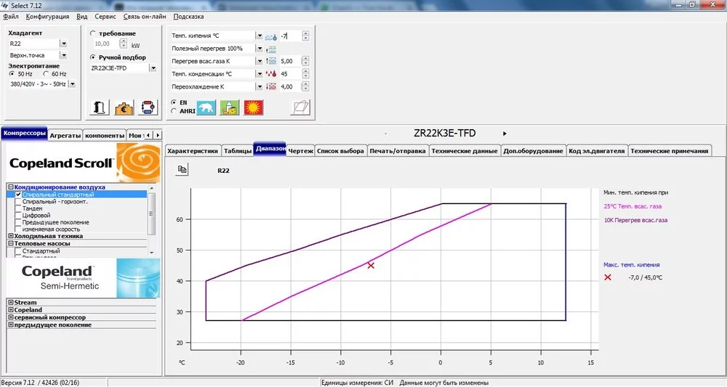Open the Полезный перегрев 100% dropdown
Screen dimensions: 727x387
click(x=260, y=48)
